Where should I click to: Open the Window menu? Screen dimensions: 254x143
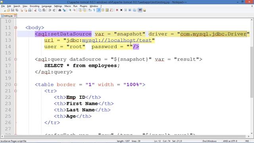[x=94, y=6]
